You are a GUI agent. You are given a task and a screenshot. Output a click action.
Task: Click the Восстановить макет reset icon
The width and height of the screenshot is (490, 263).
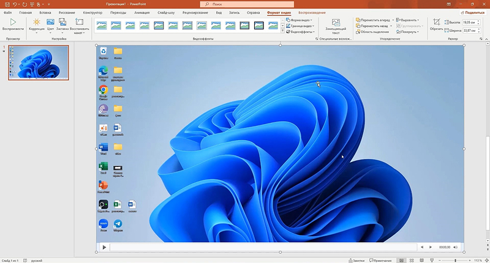click(x=80, y=22)
